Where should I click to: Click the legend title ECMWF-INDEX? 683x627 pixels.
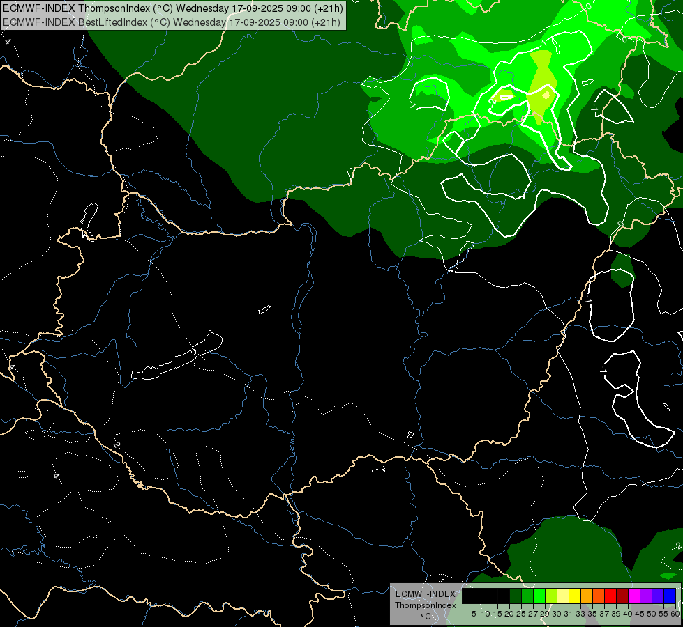click(426, 594)
